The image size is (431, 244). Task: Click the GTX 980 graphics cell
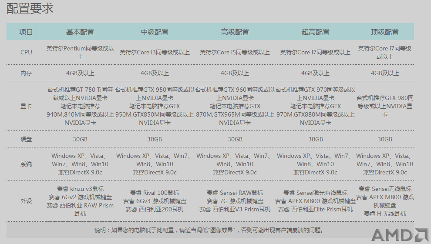[x=384, y=106]
